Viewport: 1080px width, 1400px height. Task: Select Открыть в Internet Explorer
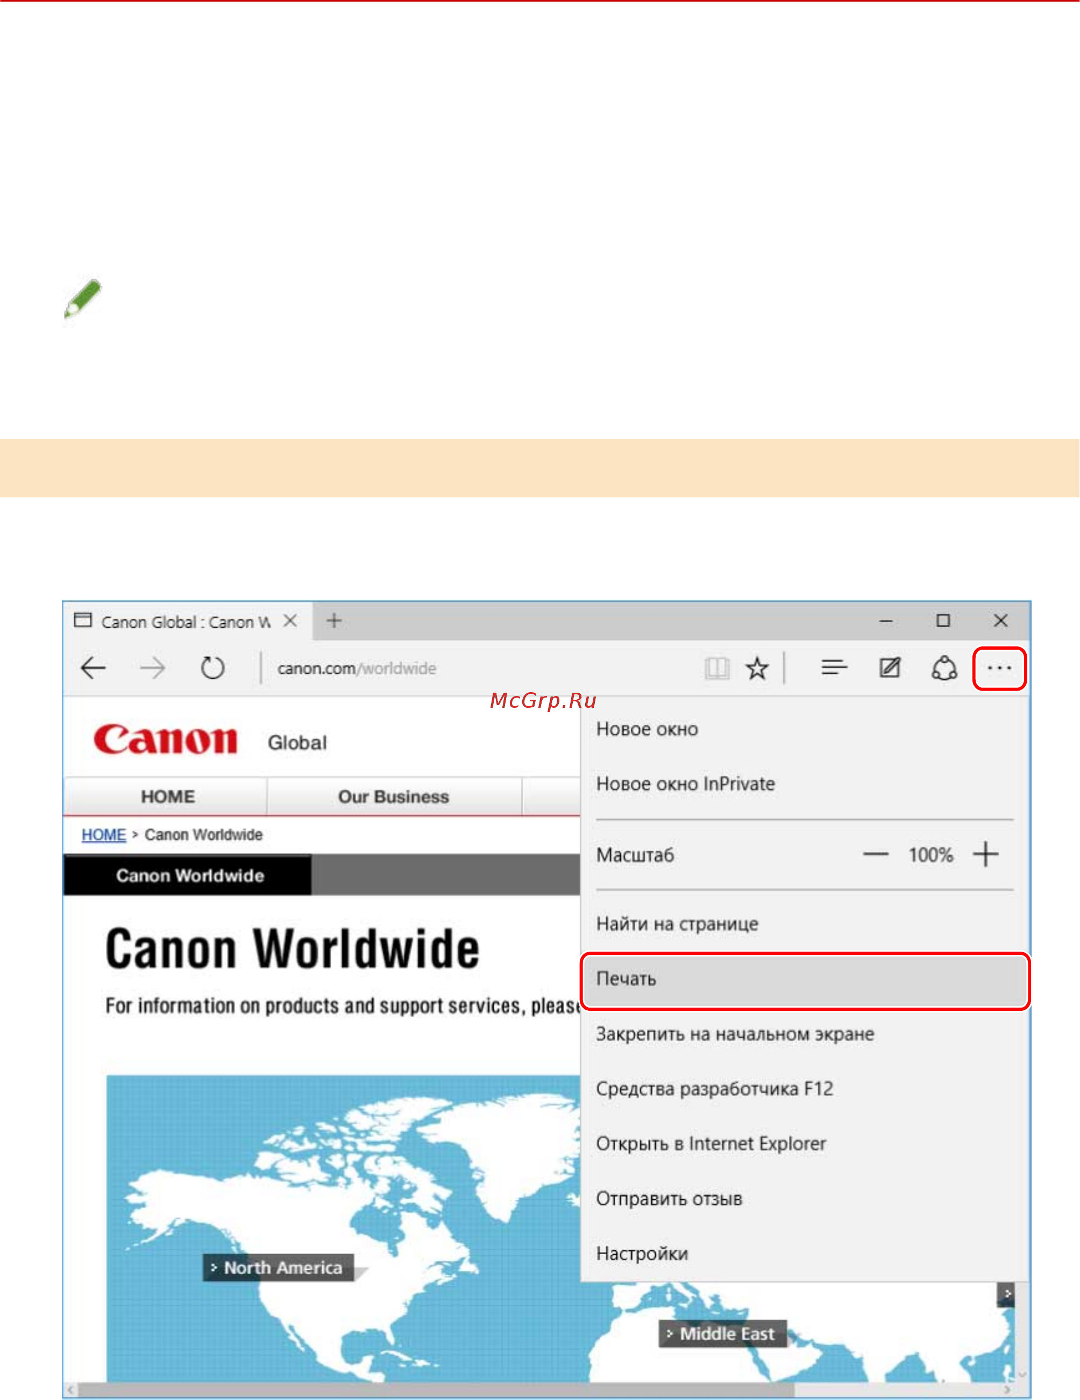[x=805, y=1144]
